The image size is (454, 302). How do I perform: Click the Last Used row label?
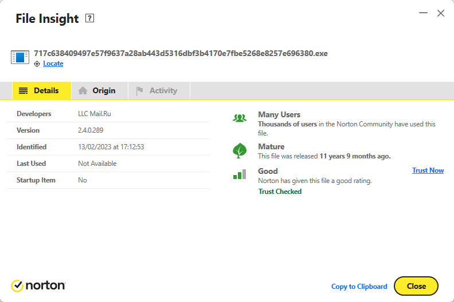click(32, 164)
